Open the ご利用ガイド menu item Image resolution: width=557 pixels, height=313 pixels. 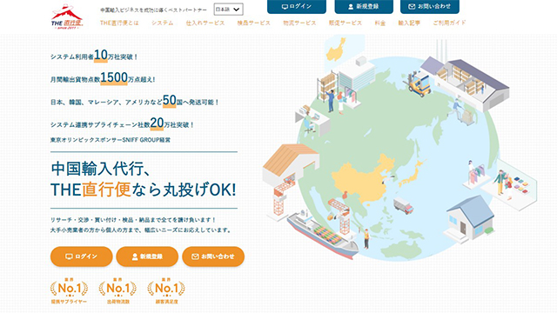449,23
